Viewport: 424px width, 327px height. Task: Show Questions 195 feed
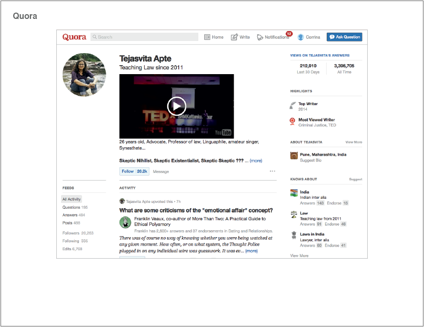click(x=75, y=207)
